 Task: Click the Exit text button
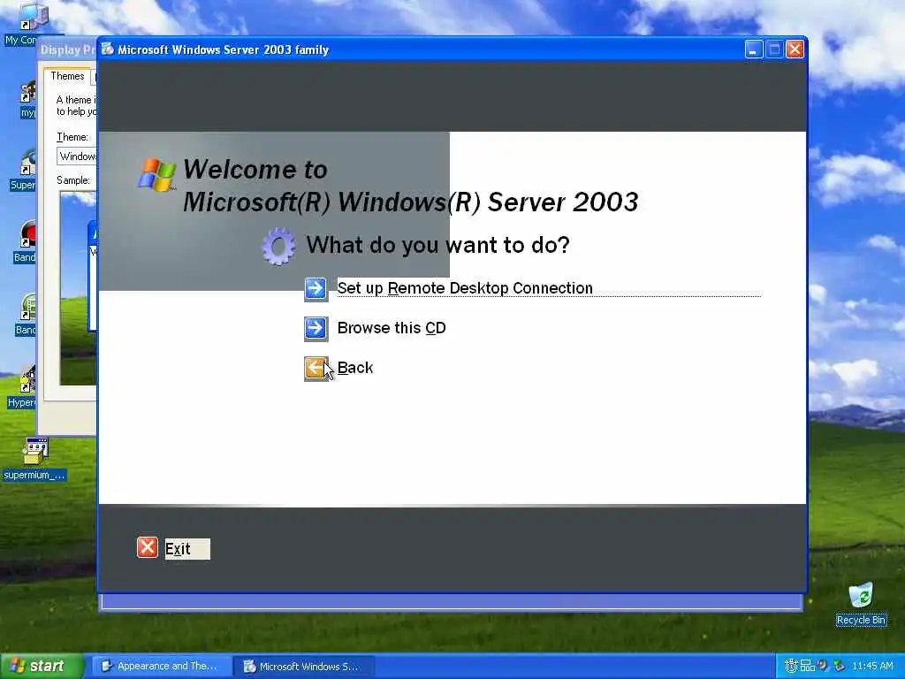[x=187, y=548]
